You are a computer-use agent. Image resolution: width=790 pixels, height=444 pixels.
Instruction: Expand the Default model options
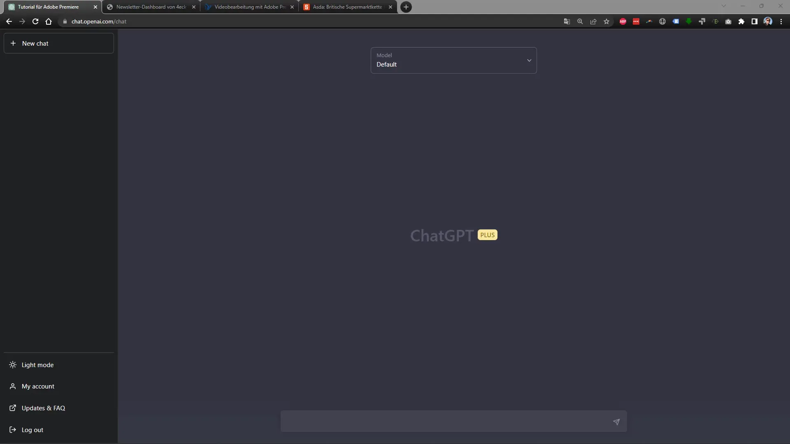529,60
